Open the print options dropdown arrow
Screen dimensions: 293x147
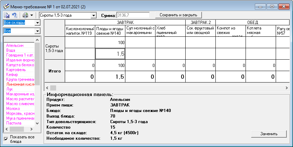(x=32, y=15)
